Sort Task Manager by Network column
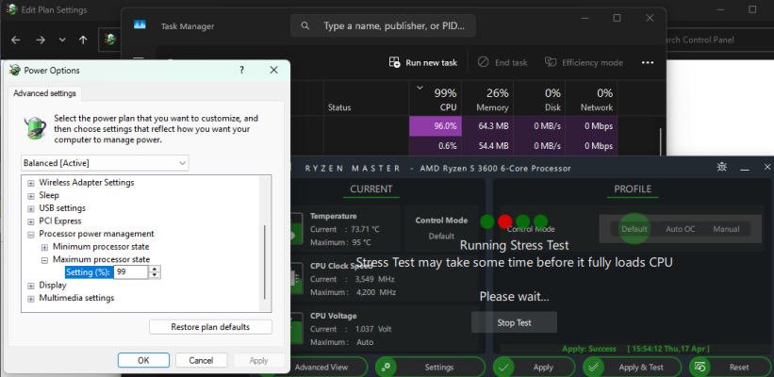774x377 pixels. point(591,99)
